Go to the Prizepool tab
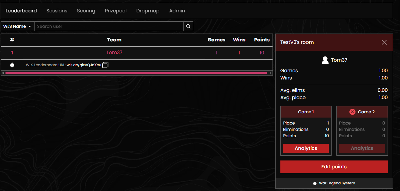 (x=116, y=11)
